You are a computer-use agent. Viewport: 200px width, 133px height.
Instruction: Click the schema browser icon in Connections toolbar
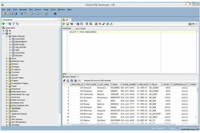click(x=17, y=24)
